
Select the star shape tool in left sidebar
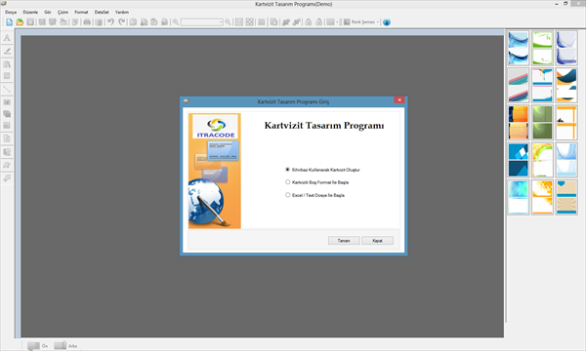tap(7, 165)
